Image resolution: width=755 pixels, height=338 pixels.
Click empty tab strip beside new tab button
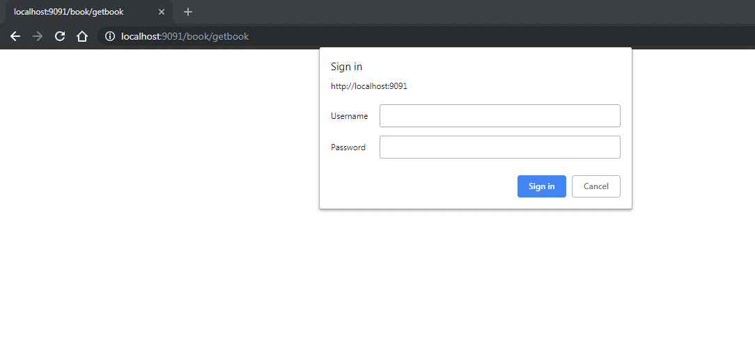453,12
